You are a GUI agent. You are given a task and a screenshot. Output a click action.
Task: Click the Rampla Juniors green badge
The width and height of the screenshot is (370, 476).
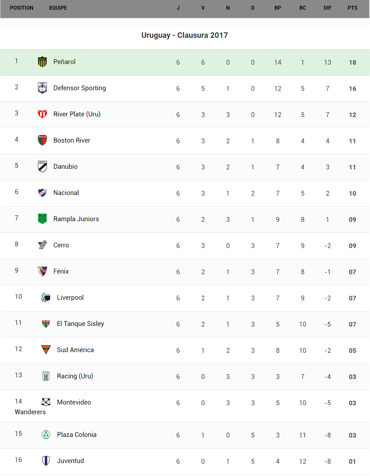(x=42, y=219)
